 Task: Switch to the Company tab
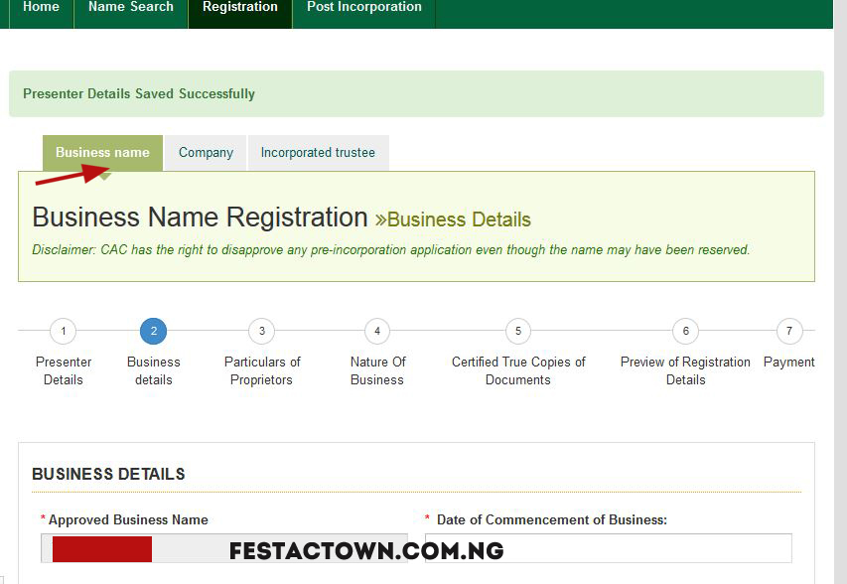(x=206, y=153)
